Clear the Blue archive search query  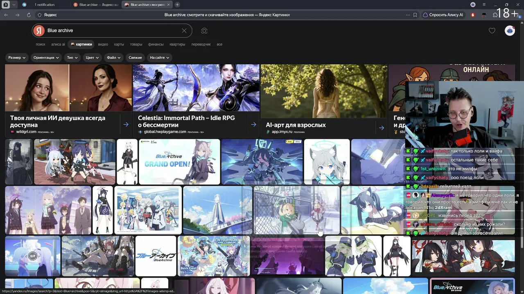(x=184, y=31)
